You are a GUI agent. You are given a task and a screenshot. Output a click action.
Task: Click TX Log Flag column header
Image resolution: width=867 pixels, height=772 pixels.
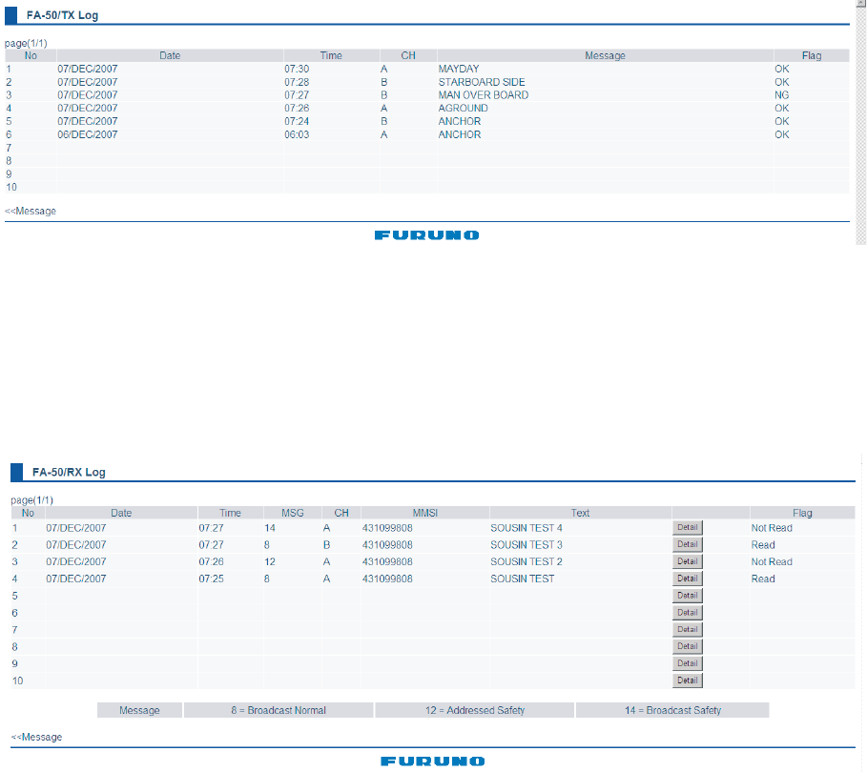point(811,56)
